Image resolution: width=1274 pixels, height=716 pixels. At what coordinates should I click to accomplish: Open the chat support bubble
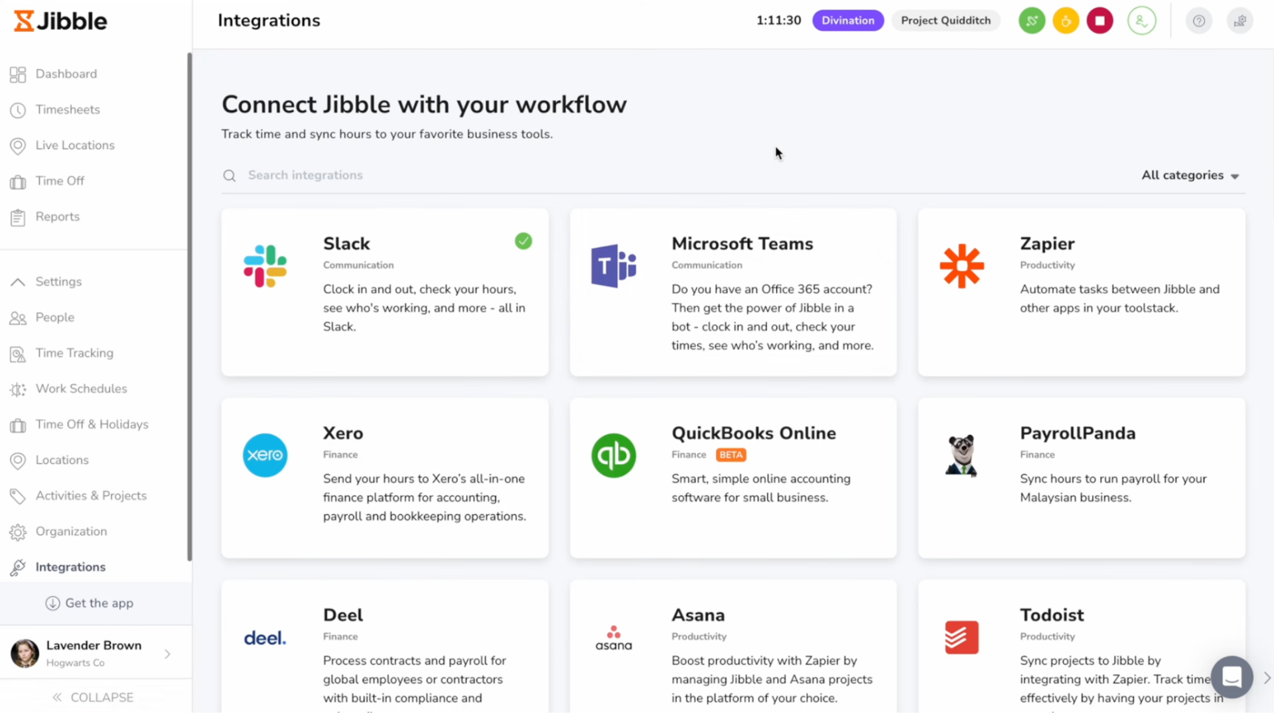point(1232,677)
